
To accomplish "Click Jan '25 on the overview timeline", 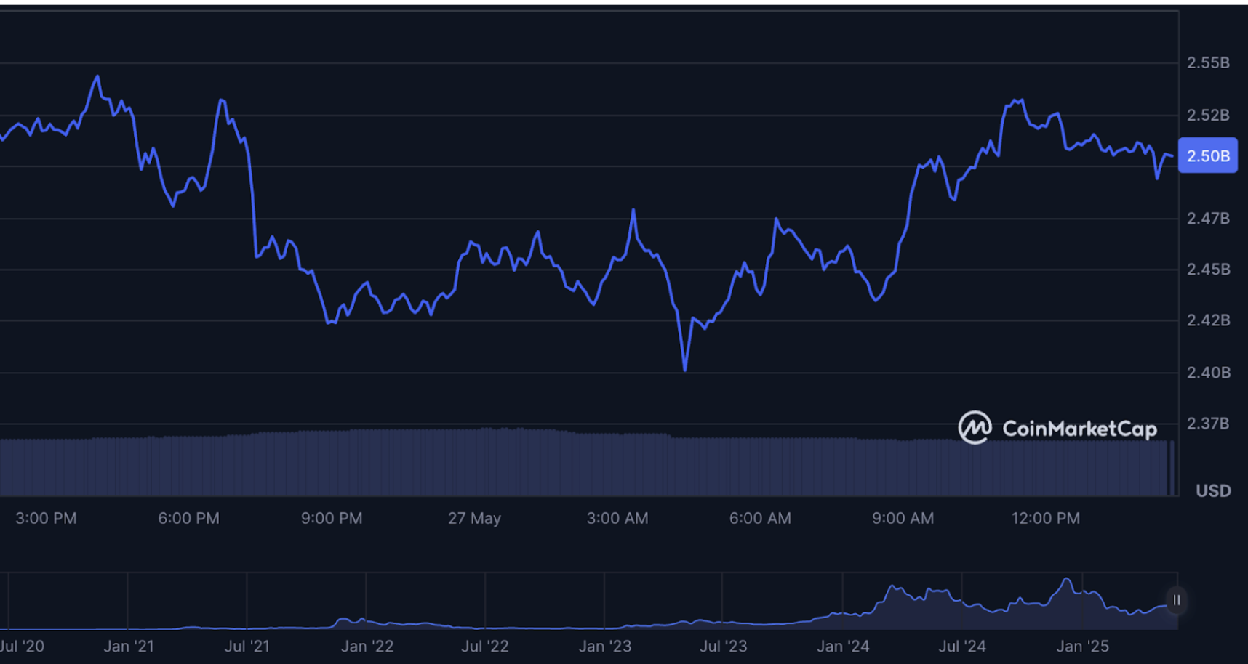I will click(x=1082, y=646).
